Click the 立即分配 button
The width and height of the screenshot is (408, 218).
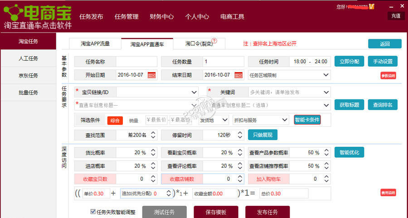[349, 61]
